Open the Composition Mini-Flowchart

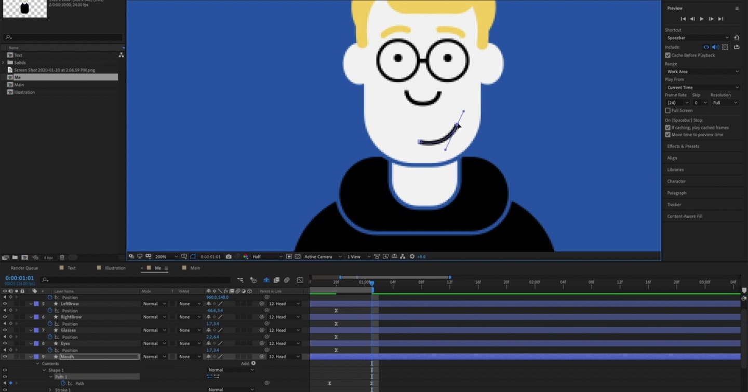[x=403, y=256]
